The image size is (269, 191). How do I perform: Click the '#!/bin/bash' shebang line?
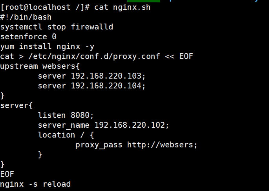click(26, 17)
